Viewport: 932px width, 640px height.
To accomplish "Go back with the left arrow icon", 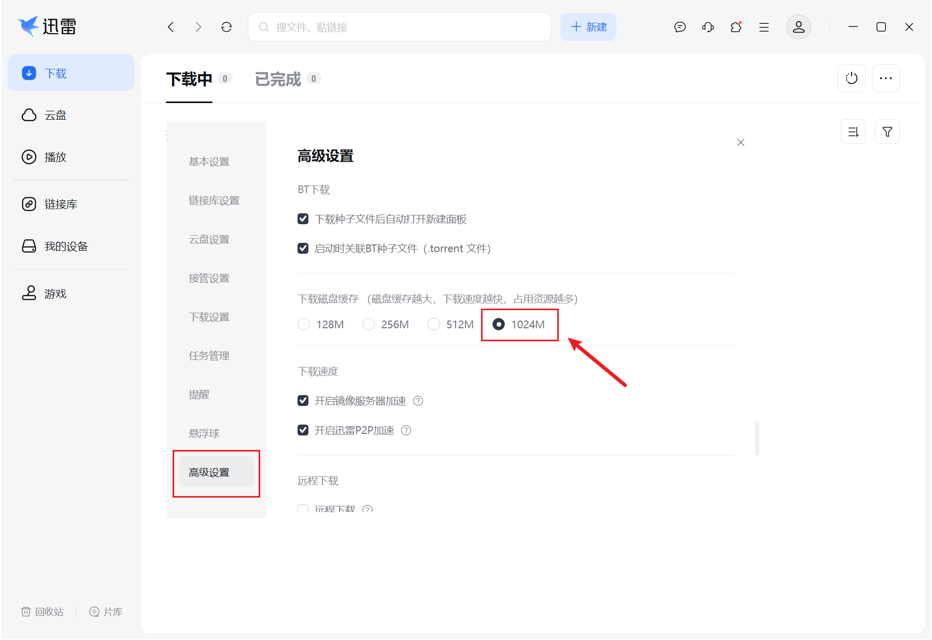I will click(x=171, y=27).
